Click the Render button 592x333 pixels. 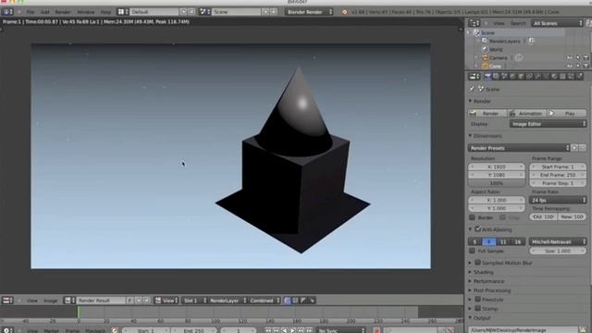click(487, 113)
